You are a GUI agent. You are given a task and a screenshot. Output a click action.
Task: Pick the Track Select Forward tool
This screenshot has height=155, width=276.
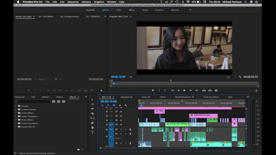tap(92, 104)
